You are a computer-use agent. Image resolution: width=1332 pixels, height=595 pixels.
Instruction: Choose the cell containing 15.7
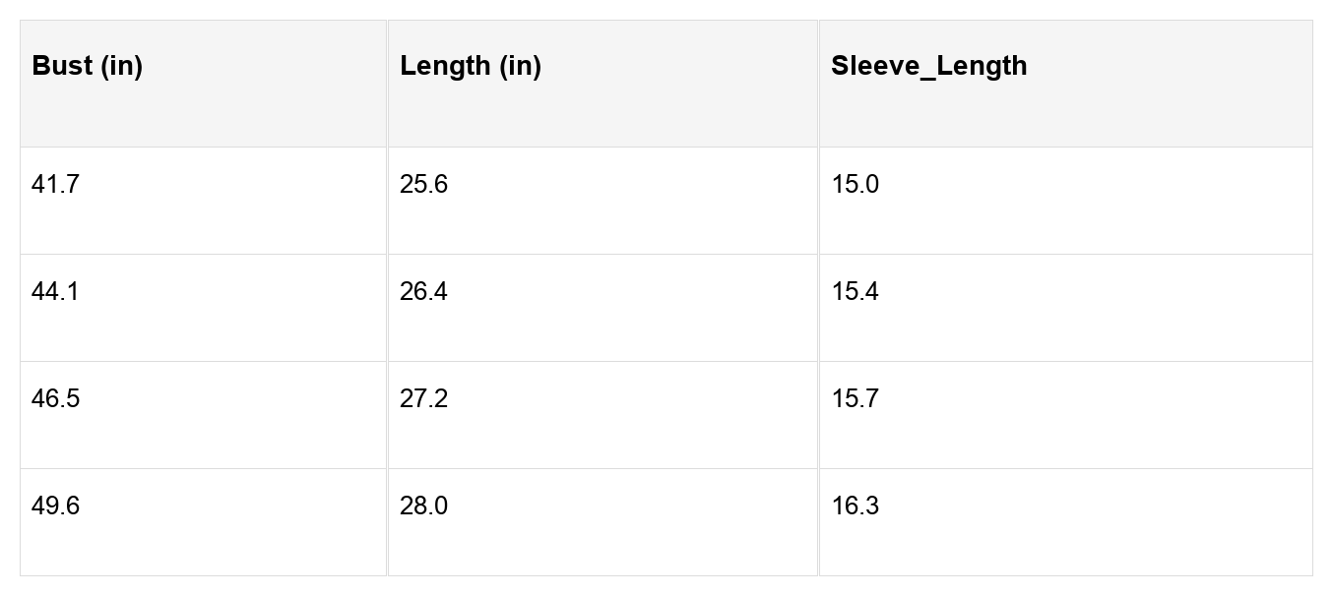point(855,399)
